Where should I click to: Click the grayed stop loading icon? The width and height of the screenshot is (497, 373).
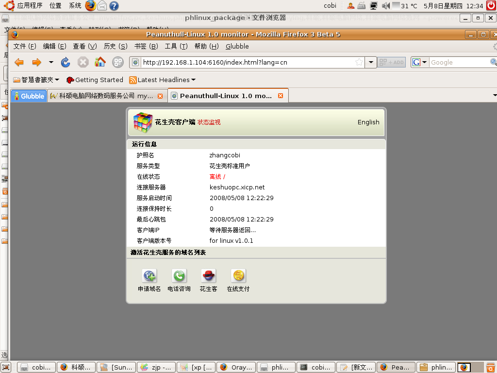[x=83, y=62]
